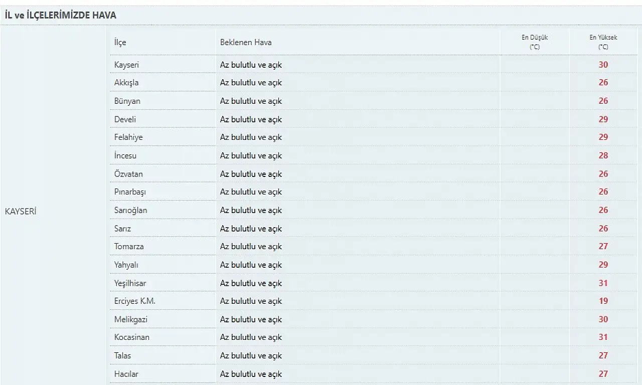The image size is (642, 385).
Task: Select the Tomarza district name
Action: coord(129,247)
